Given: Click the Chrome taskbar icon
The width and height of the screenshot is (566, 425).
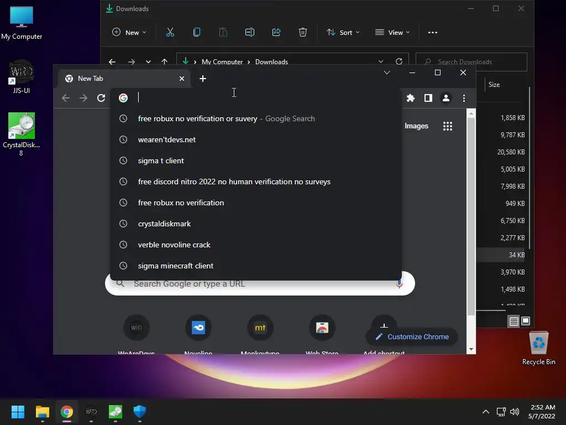Looking at the screenshot, I should [67, 412].
